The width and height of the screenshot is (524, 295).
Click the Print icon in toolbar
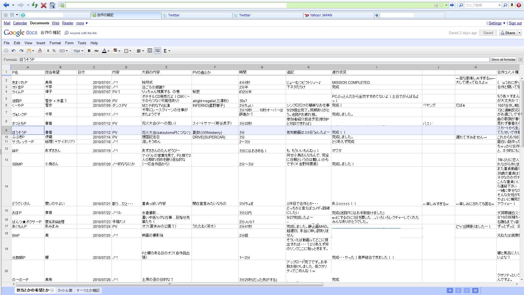click(6, 51)
